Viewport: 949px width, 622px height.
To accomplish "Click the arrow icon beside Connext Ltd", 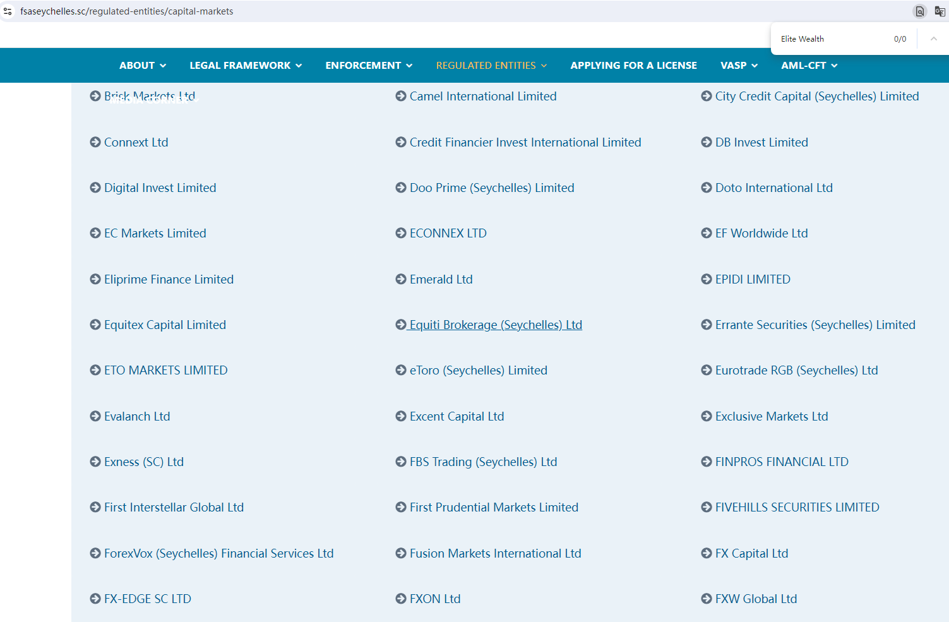I will pyautogui.click(x=95, y=142).
